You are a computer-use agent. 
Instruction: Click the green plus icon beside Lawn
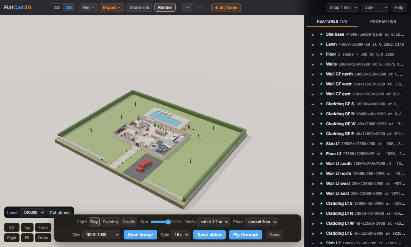(x=321, y=44)
